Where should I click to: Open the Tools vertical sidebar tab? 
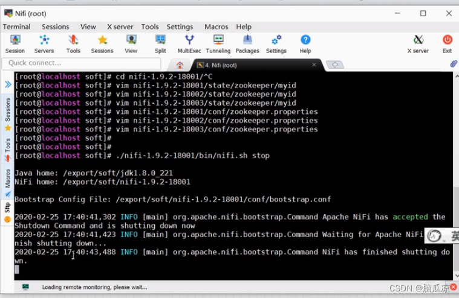tap(8, 150)
